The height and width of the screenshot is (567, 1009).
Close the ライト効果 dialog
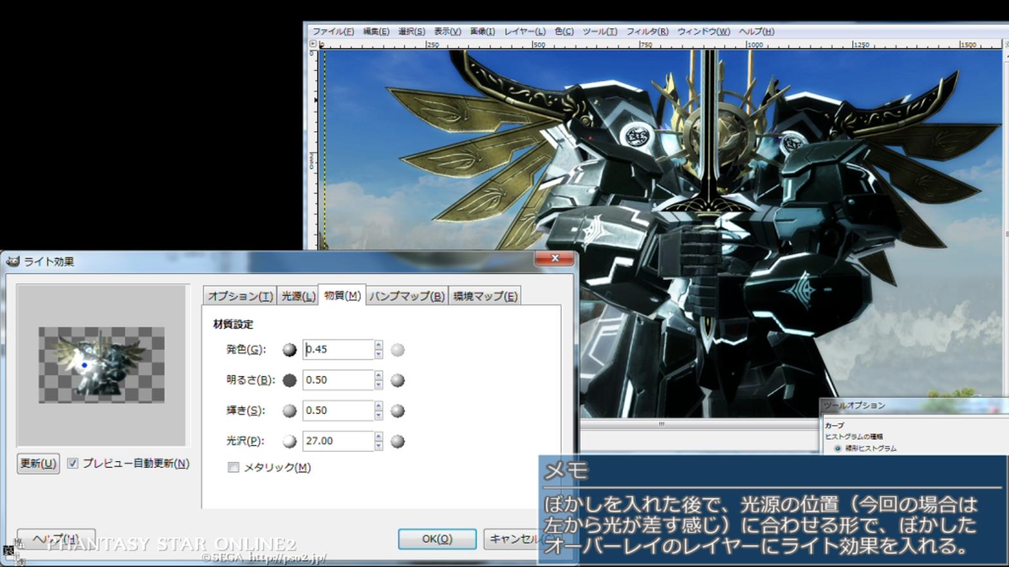coord(555,258)
